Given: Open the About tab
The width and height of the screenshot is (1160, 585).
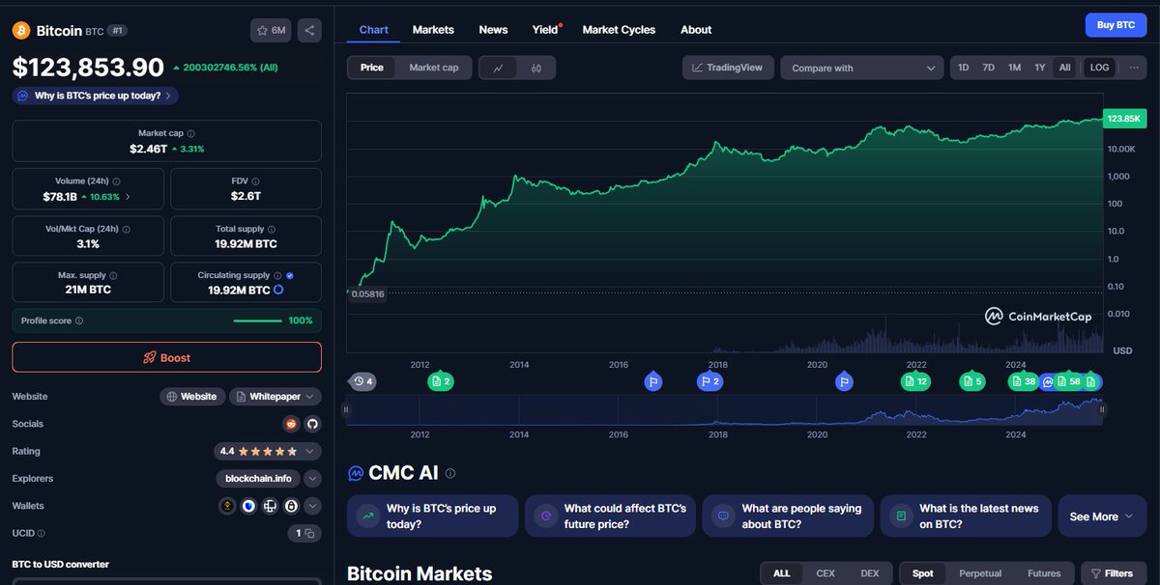Looking at the screenshot, I should 696,30.
